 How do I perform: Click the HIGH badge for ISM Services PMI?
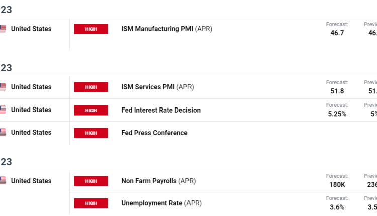pos(91,87)
